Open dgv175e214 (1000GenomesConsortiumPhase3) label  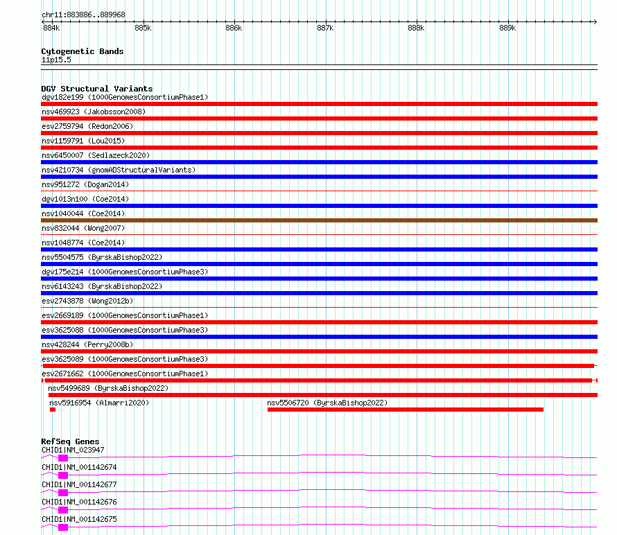pos(125,272)
